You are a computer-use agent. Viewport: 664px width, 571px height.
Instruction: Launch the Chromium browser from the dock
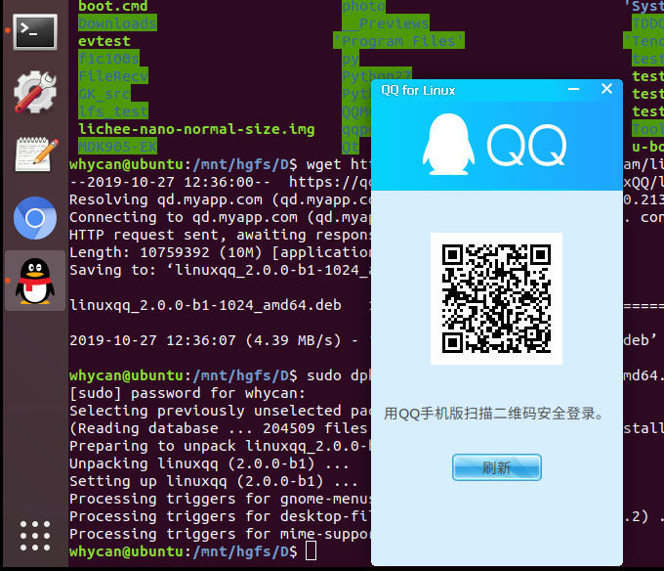35,218
